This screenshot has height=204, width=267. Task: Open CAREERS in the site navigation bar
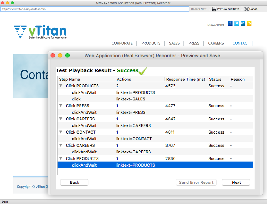click(x=216, y=43)
